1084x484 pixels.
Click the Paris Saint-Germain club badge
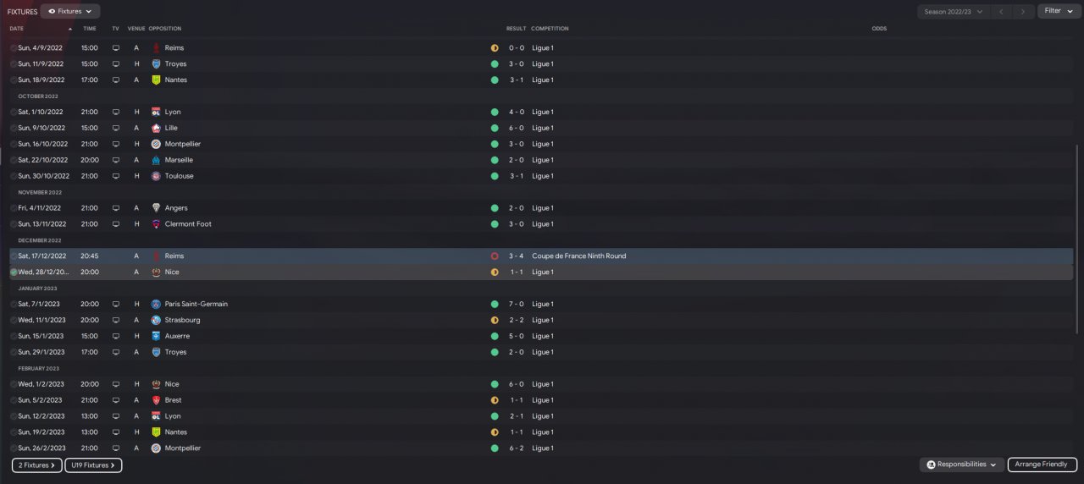156,304
